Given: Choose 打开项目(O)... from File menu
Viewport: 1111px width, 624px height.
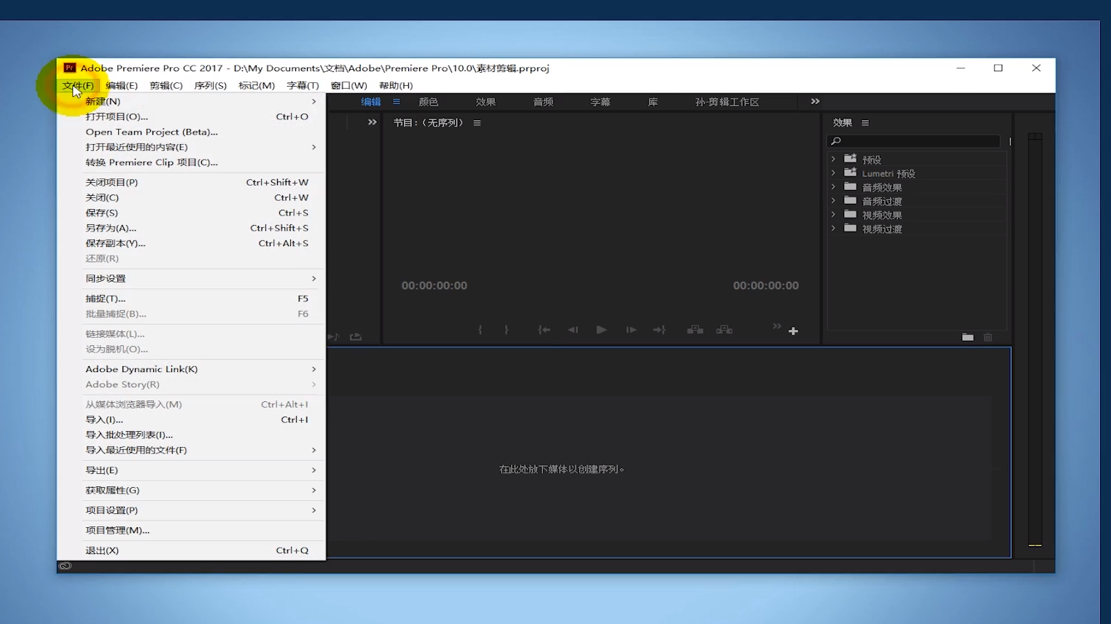Looking at the screenshot, I should click(191, 116).
